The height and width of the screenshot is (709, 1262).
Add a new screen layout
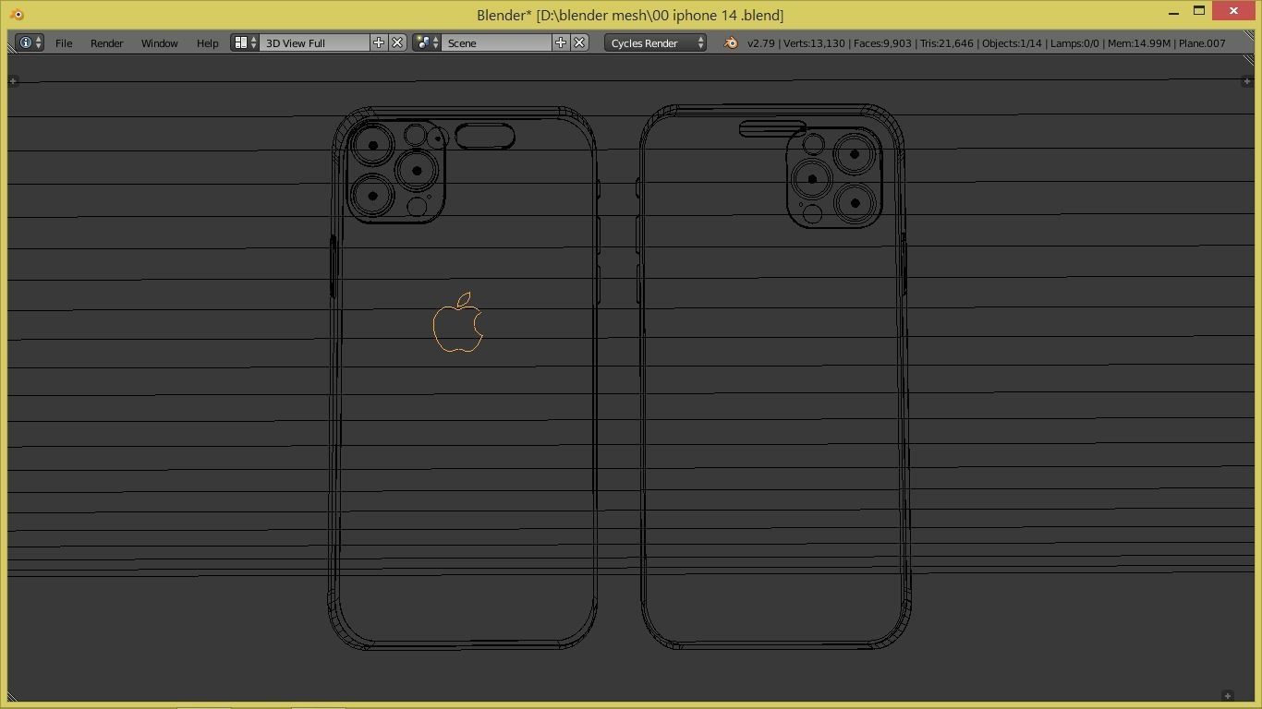point(379,42)
